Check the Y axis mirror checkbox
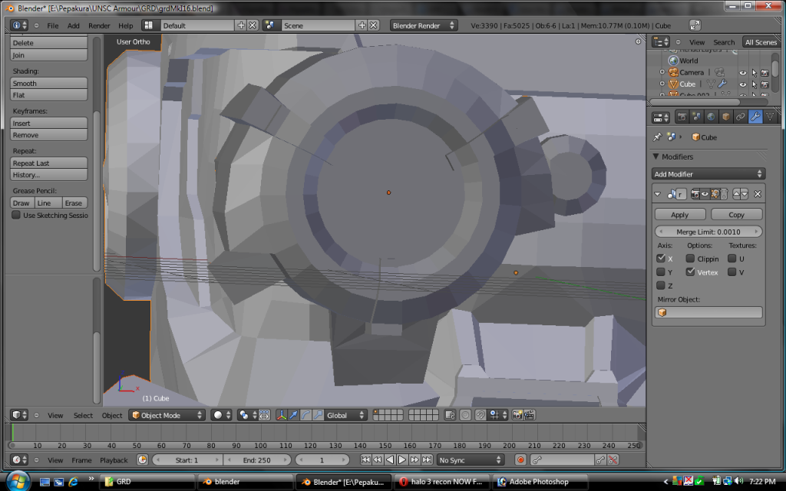 (x=661, y=272)
